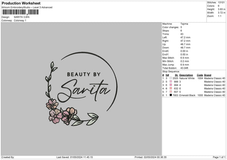Click the Tajima machine value

pos(185,24)
